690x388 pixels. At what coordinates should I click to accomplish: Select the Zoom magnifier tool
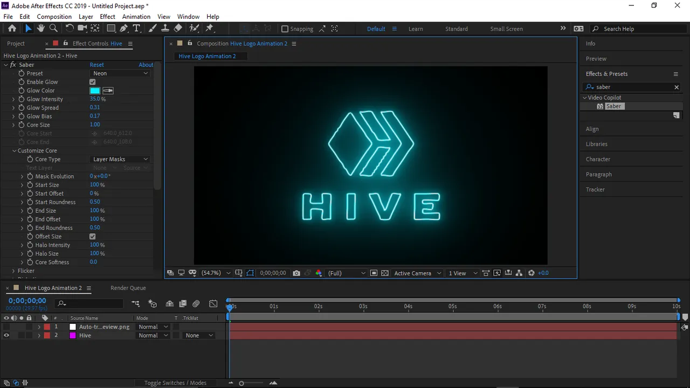(53, 29)
